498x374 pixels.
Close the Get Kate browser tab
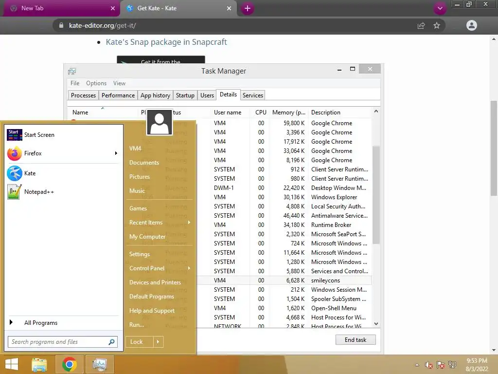[229, 8]
